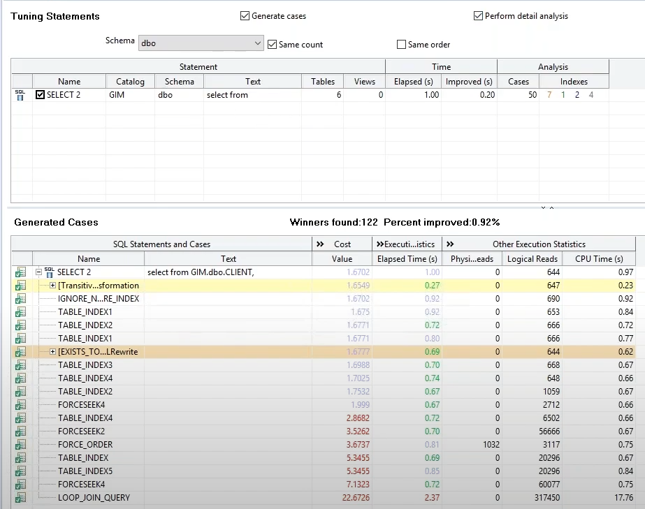Image resolution: width=645 pixels, height=509 pixels.
Task: Select the IGNORE_N...RE_INDEX case name
Action: tap(99, 299)
